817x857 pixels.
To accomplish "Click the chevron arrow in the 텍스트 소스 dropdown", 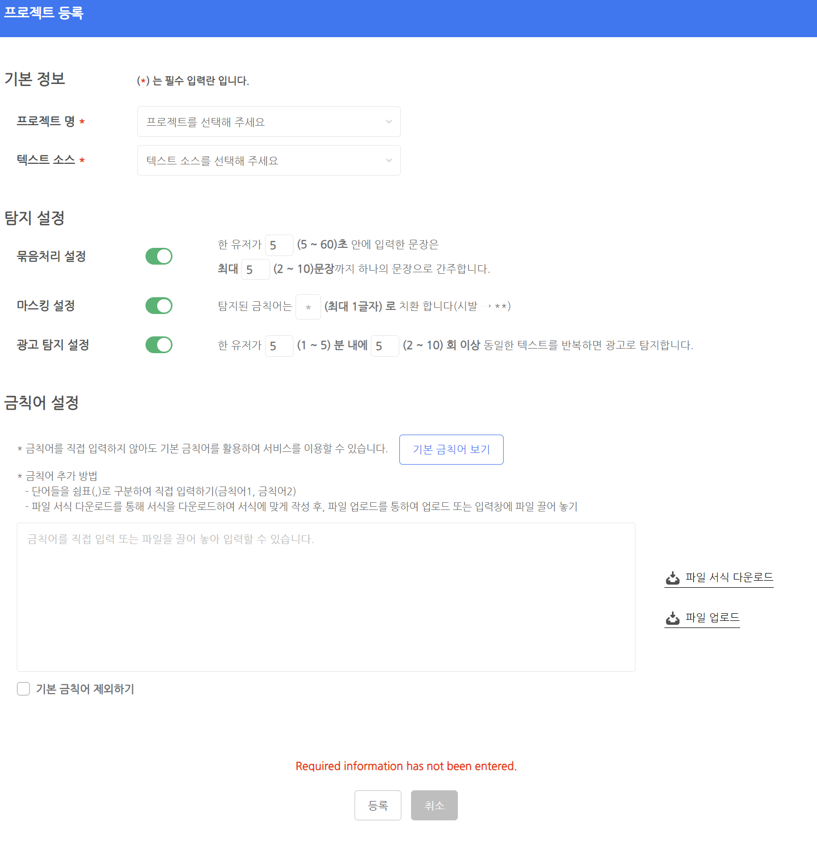I will click(389, 160).
